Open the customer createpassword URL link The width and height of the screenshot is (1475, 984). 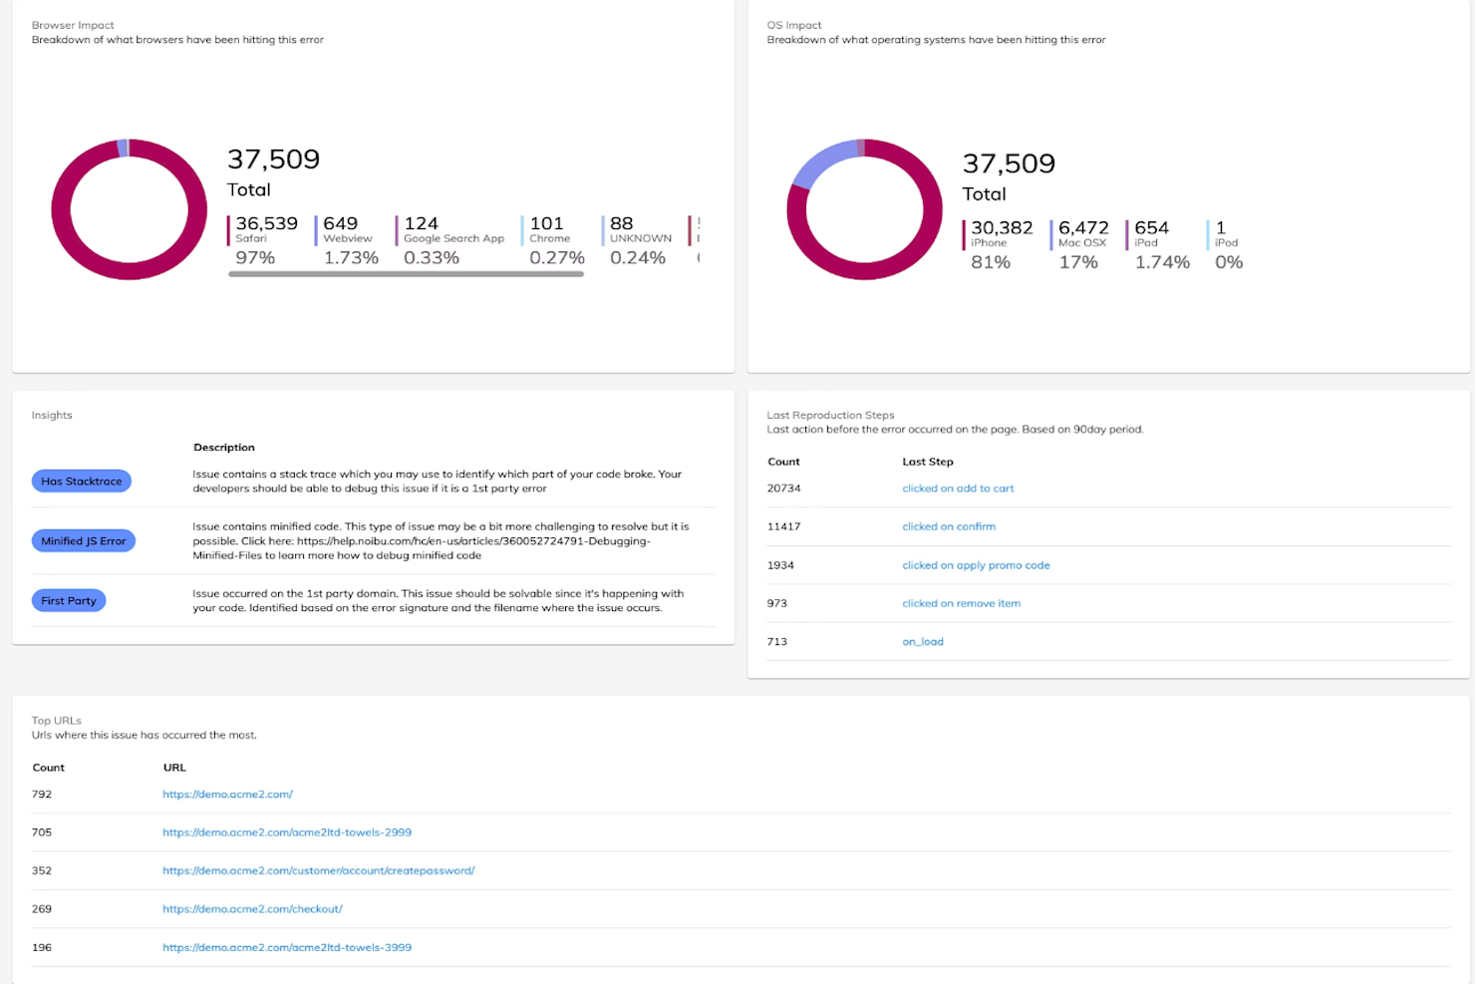pyautogui.click(x=319, y=870)
